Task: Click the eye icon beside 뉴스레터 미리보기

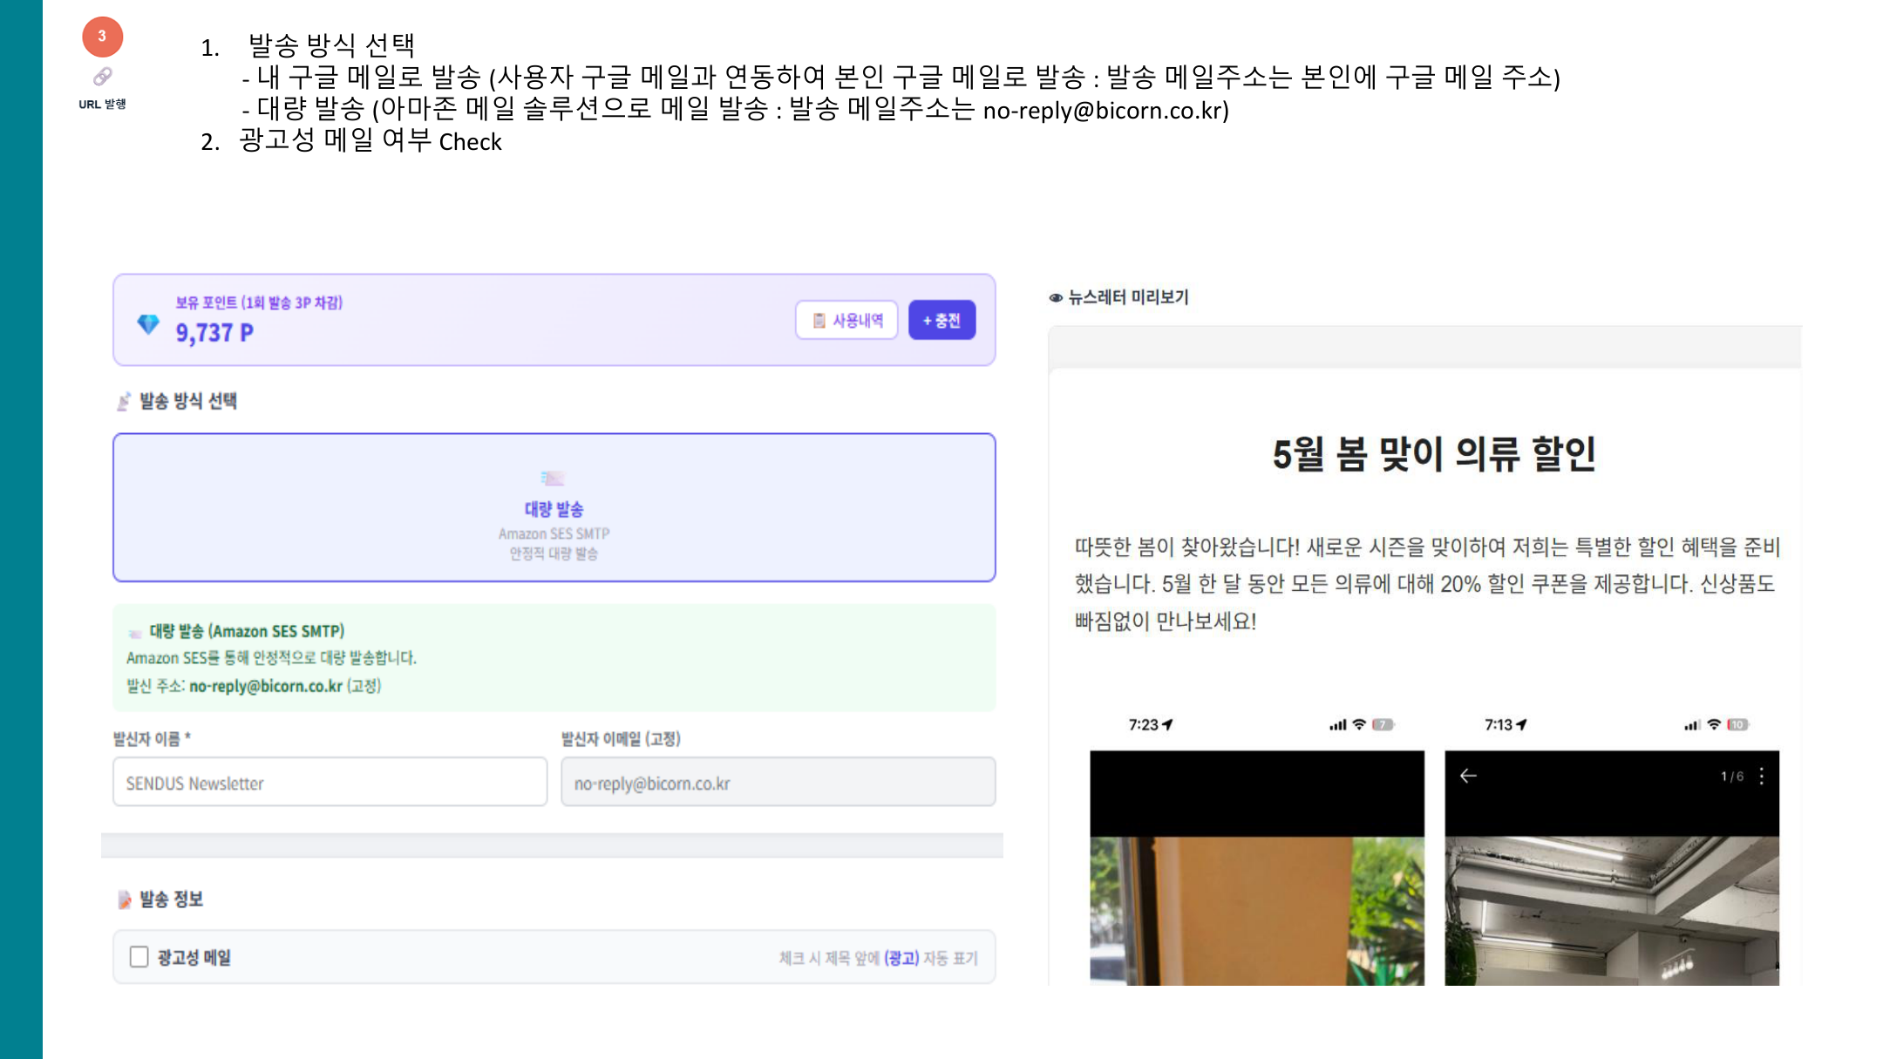Action: tap(1056, 298)
